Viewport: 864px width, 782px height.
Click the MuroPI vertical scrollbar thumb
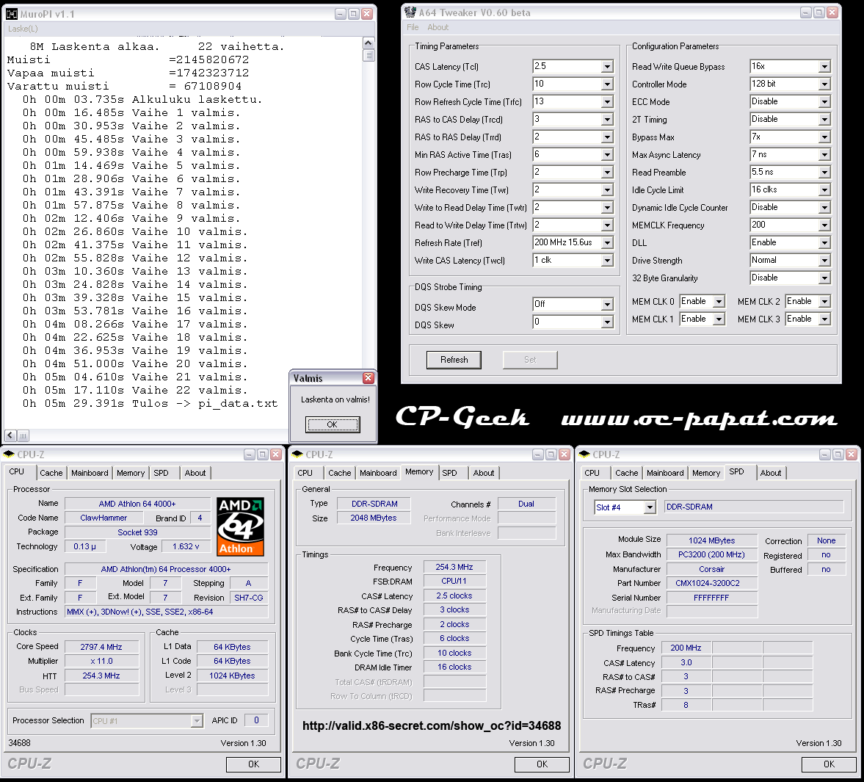point(369,55)
